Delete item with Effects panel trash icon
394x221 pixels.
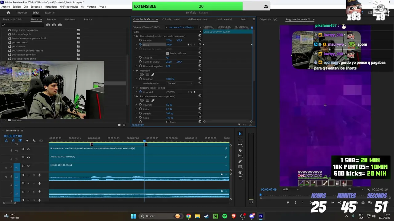pyautogui.click(x=124, y=125)
